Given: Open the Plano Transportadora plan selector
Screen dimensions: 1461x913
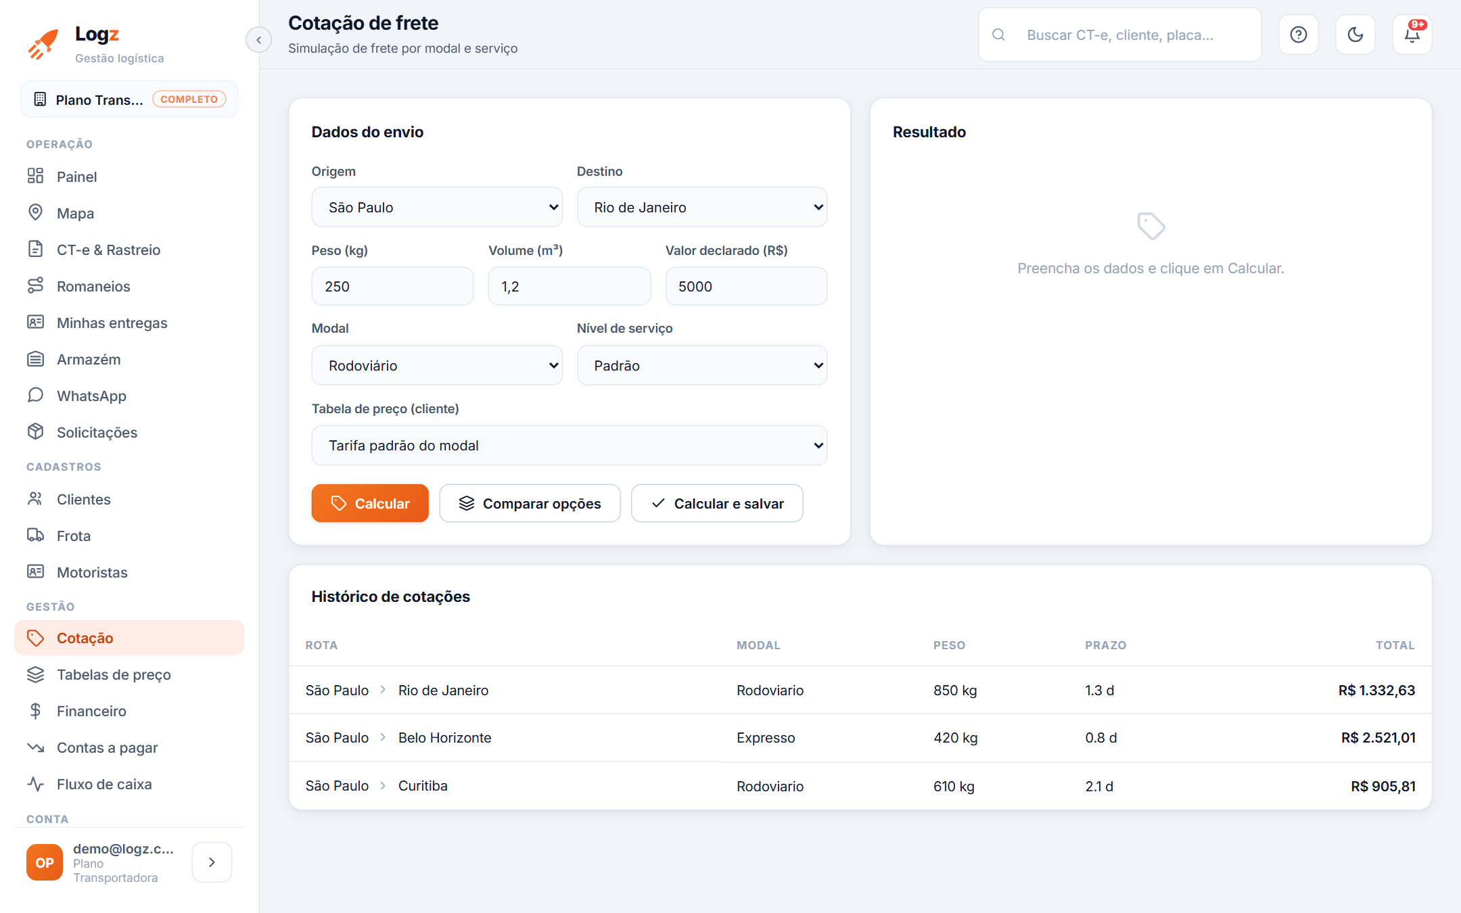Looking at the screenshot, I should [x=129, y=99].
